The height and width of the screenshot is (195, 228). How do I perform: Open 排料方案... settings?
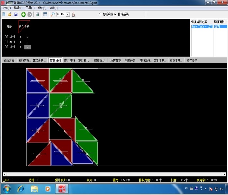coord(25,60)
